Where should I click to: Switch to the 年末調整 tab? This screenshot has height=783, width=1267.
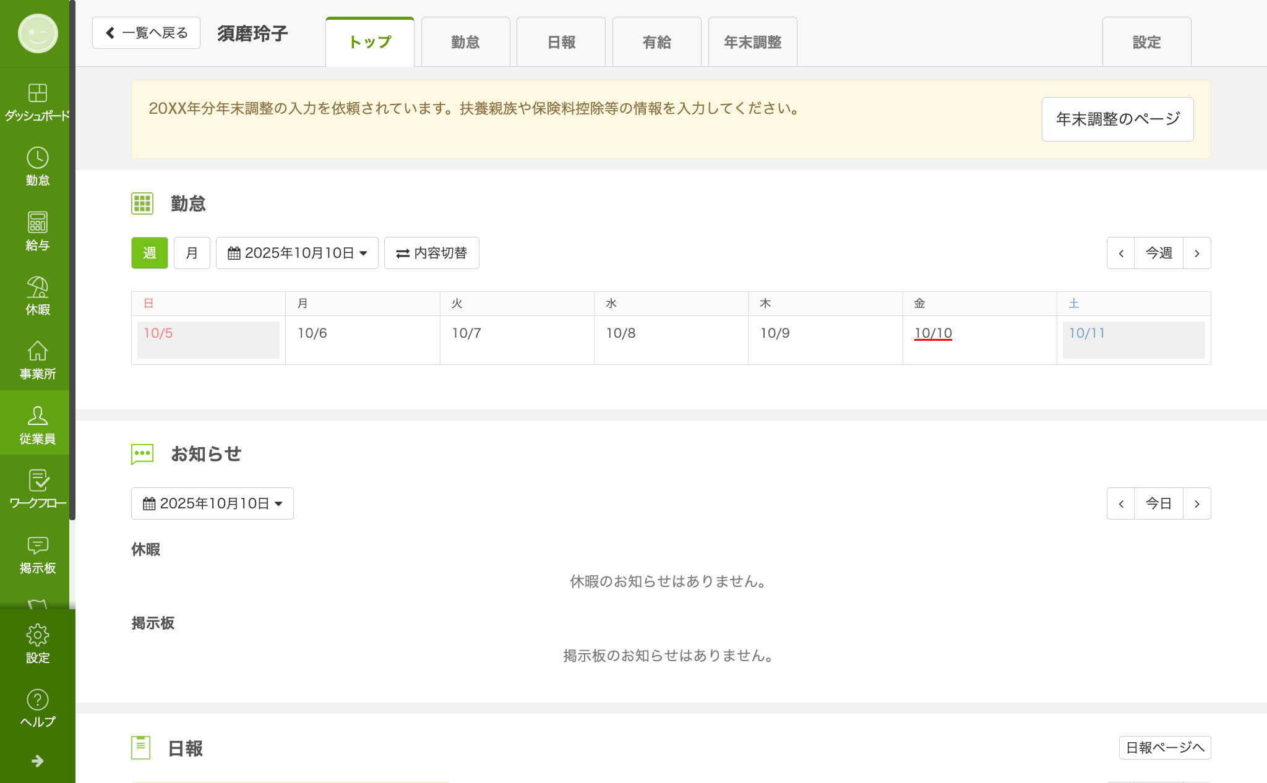click(752, 42)
